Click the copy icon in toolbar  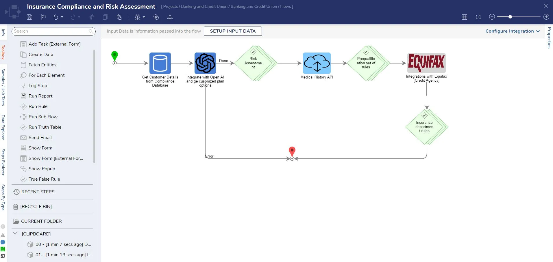(x=105, y=17)
